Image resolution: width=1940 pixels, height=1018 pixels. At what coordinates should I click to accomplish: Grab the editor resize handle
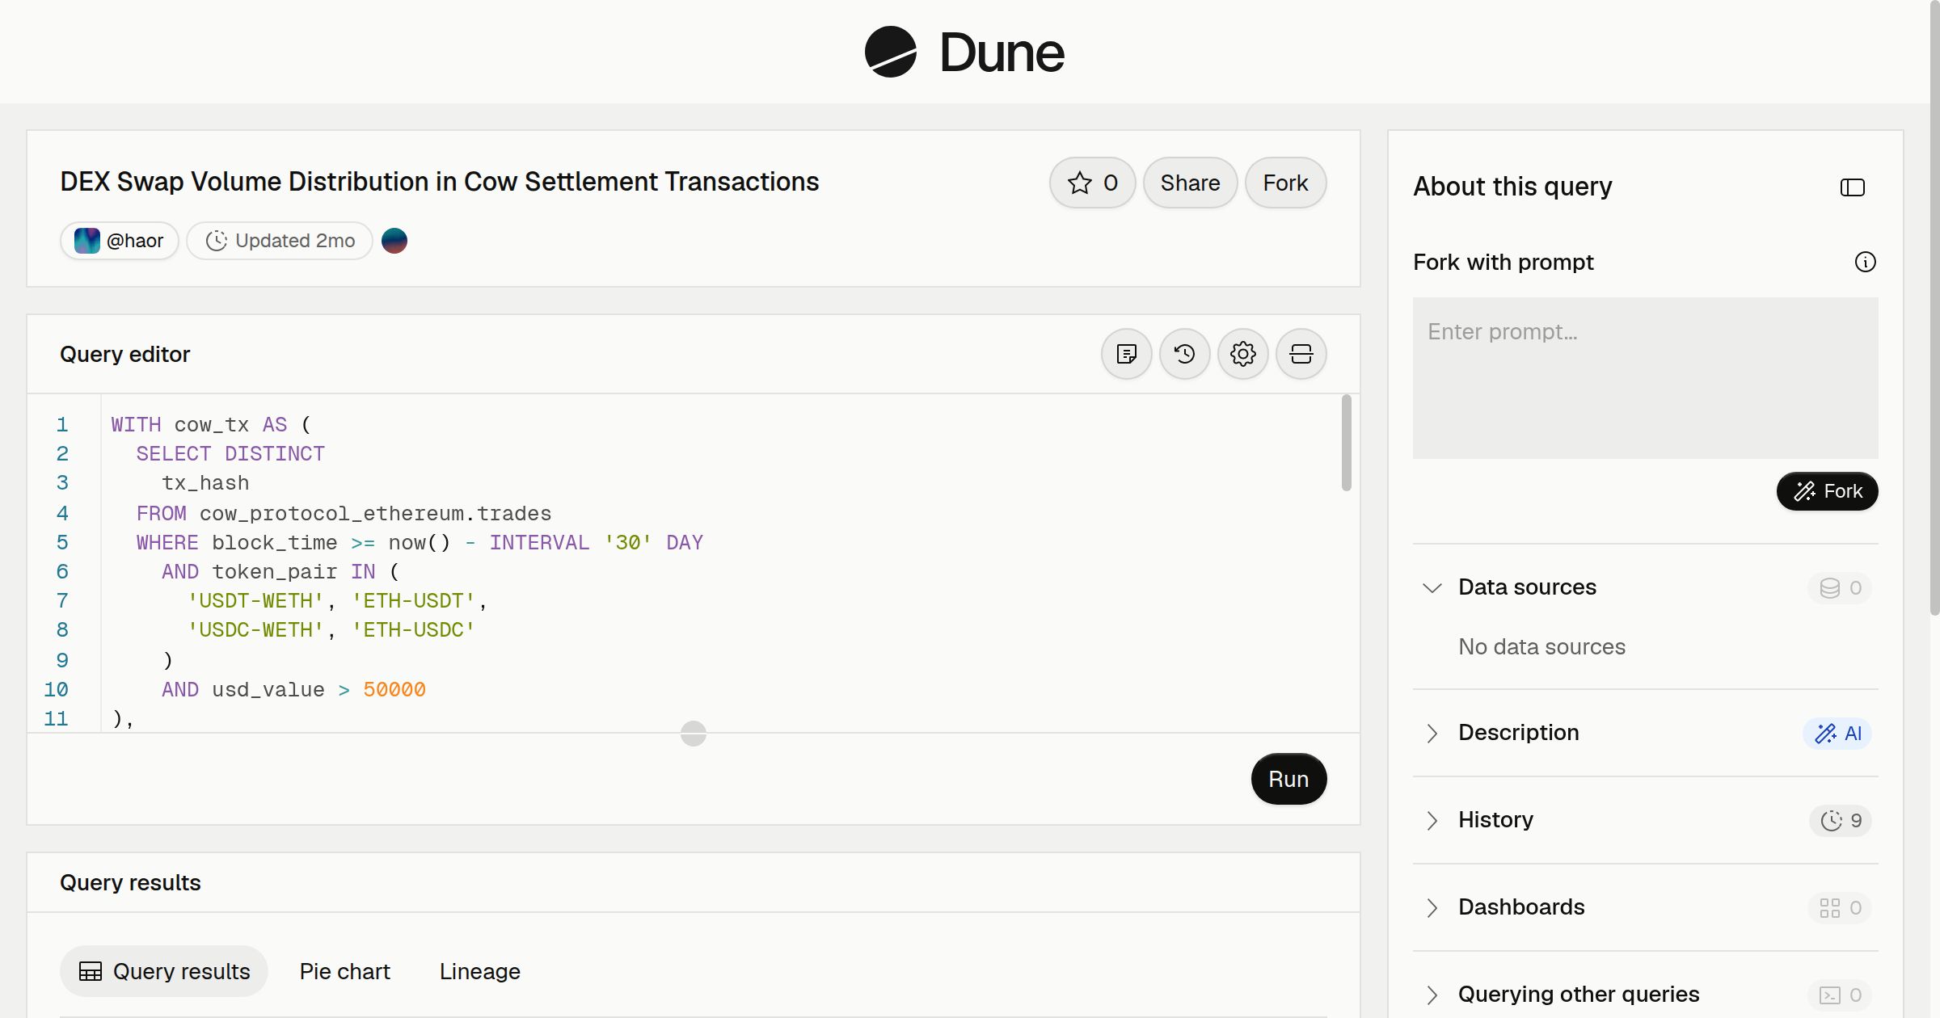click(694, 734)
